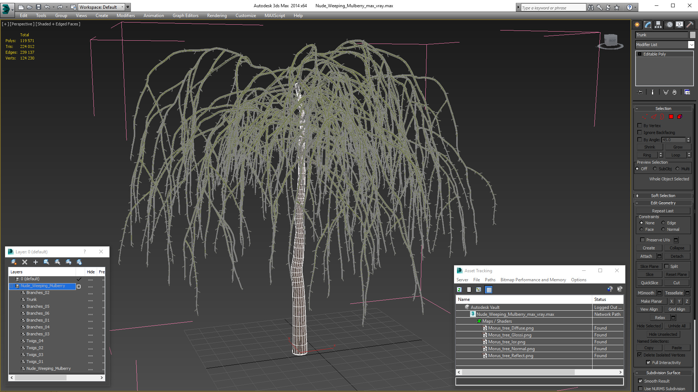This screenshot has height=392, width=698.
Task: Enable Preserve UVs checkbox
Action: 642,240
